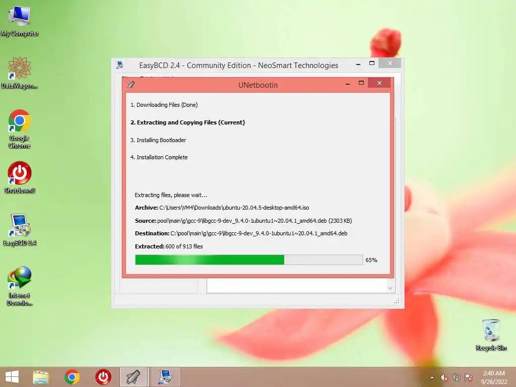The width and height of the screenshot is (516, 387).
Task: Open the Action Center flag icon
Action: click(469, 377)
